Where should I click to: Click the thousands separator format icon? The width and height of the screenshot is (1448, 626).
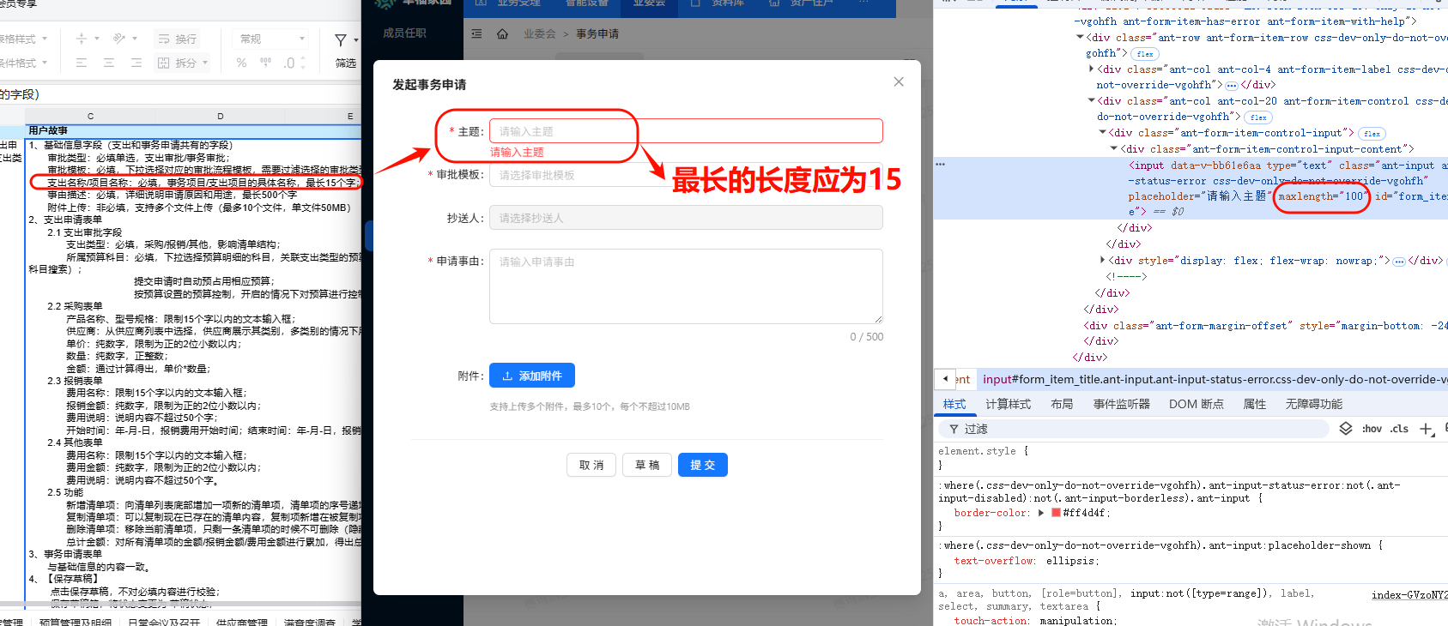[265, 63]
